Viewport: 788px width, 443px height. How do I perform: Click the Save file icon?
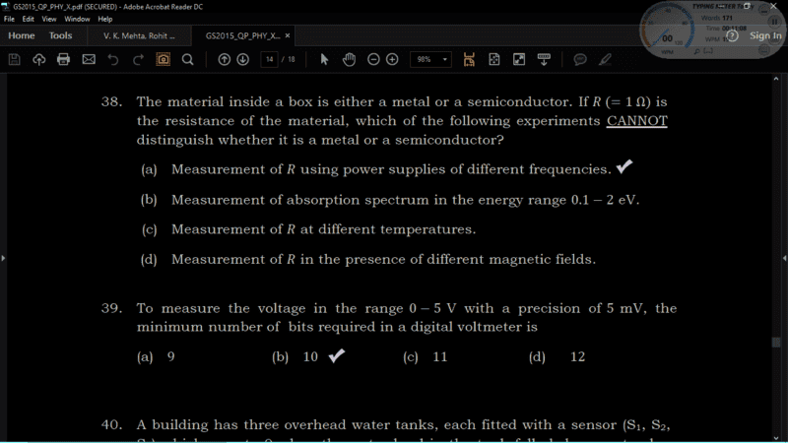tap(14, 59)
